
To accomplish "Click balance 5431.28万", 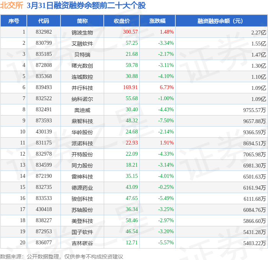I will click(x=255, y=232).
